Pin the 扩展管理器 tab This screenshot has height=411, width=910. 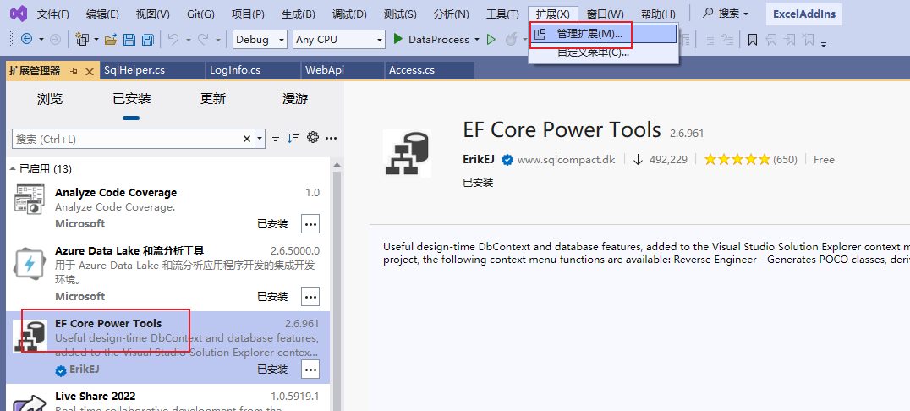click(x=74, y=71)
